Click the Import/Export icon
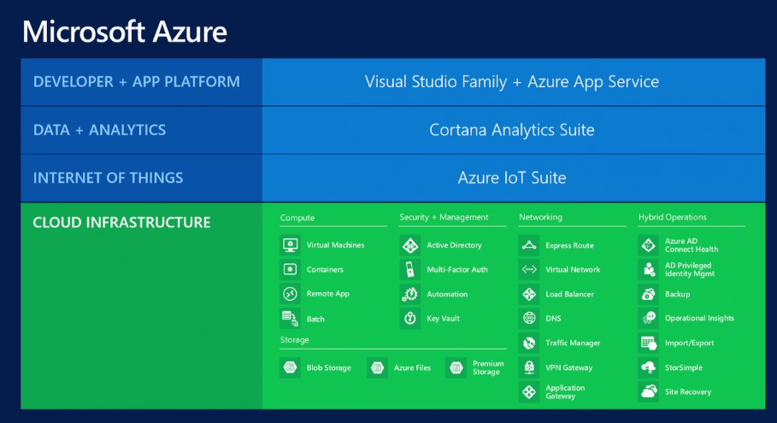The width and height of the screenshot is (777, 423). click(x=649, y=343)
